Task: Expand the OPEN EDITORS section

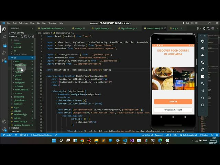Action: click(x=18, y=33)
